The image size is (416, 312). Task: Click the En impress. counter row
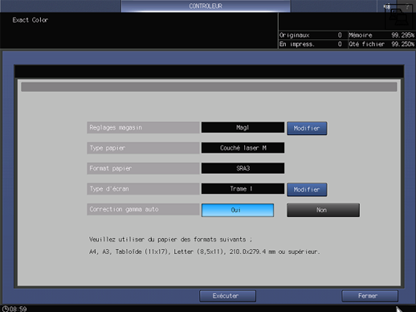pyautogui.click(x=313, y=44)
